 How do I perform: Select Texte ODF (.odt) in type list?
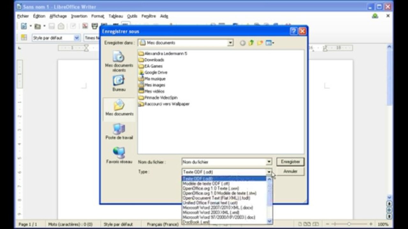224,178
